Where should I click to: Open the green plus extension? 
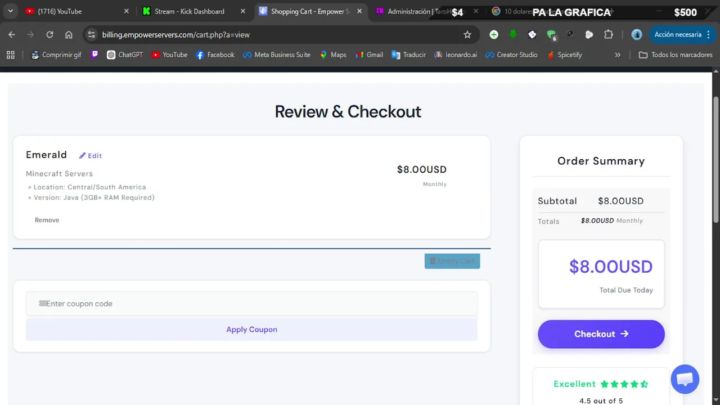point(494,34)
